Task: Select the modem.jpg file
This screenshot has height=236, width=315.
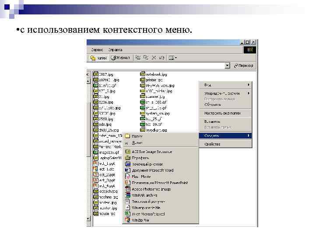Action: (x=105, y=203)
